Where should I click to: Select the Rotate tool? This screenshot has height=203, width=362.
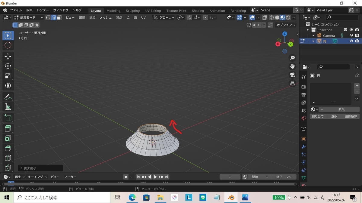click(x=8, y=66)
